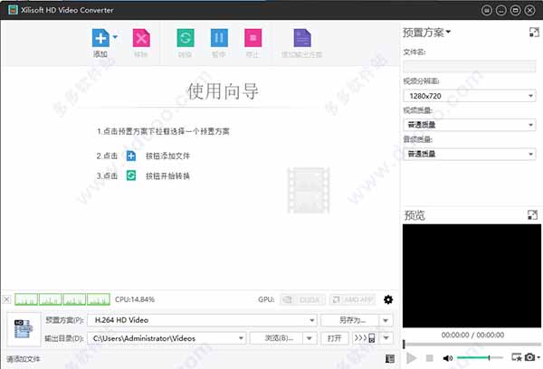This screenshot has height=369, width=543.
Task: Click the blue add icon in guide step 2
Action: pyautogui.click(x=131, y=156)
